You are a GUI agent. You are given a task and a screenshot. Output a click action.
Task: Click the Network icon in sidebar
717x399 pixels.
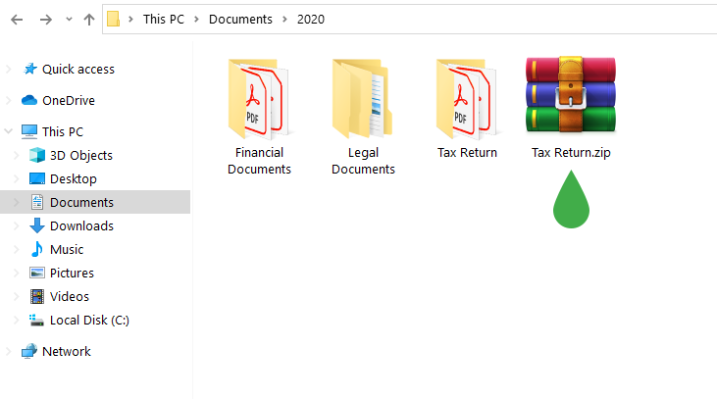point(29,351)
